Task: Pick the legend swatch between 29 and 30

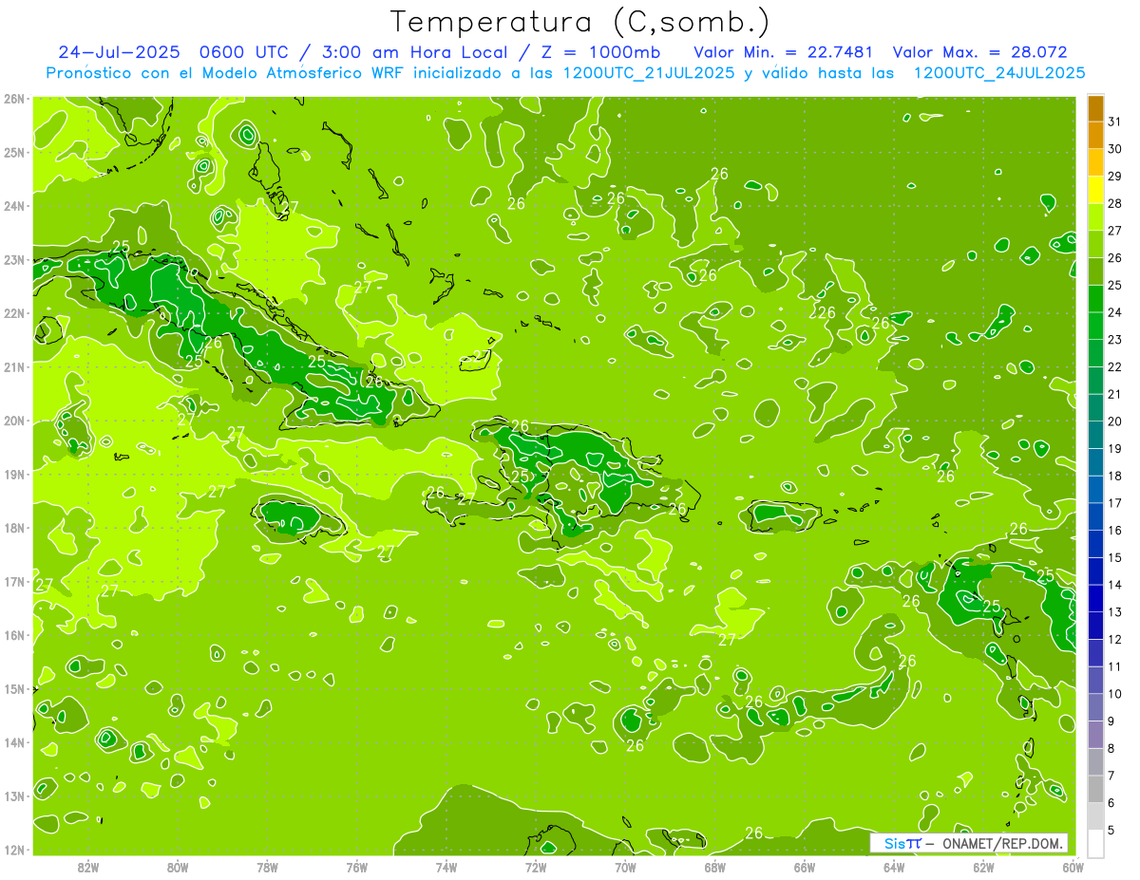Action: coord(1095,163)
